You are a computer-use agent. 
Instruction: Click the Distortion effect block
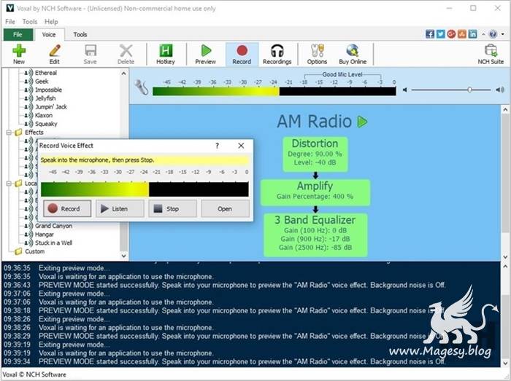(x=315, y=154)
